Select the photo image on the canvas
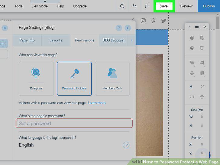Image resolution: width=220 pixels, height=165 pixels. click(149, 105)
